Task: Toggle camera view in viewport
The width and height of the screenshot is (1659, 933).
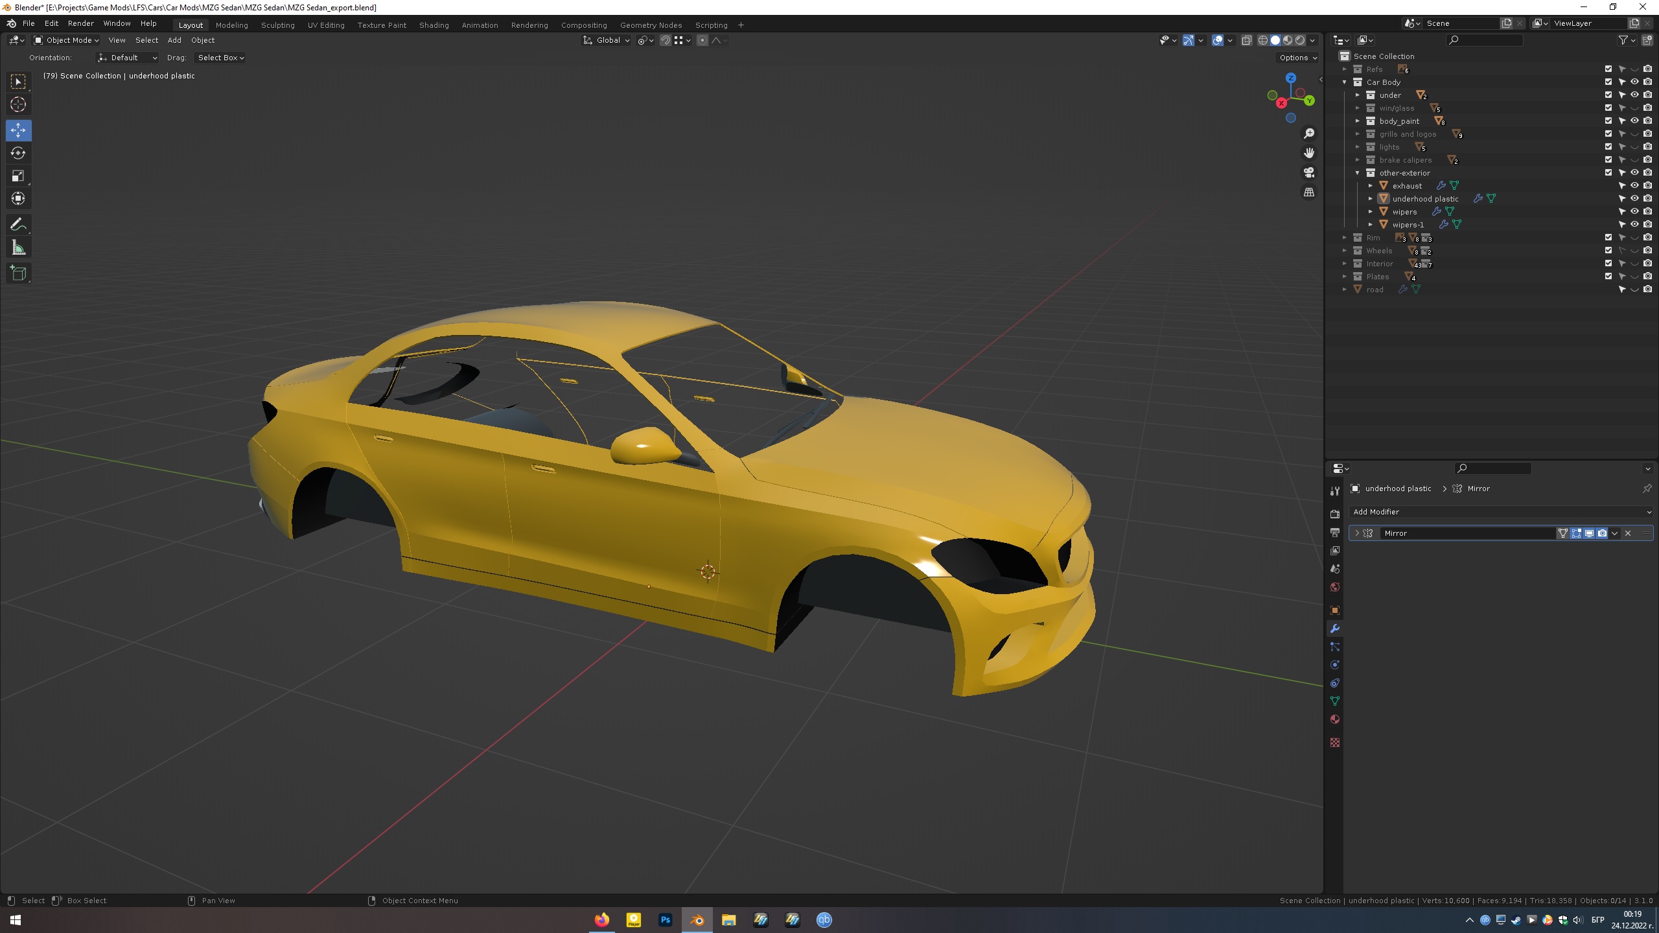Action: pos(1309,172)
